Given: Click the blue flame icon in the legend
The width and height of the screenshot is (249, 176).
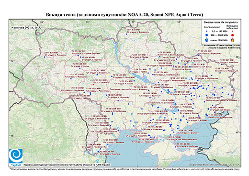Looking at the screenshot, I should click(207, 40).
